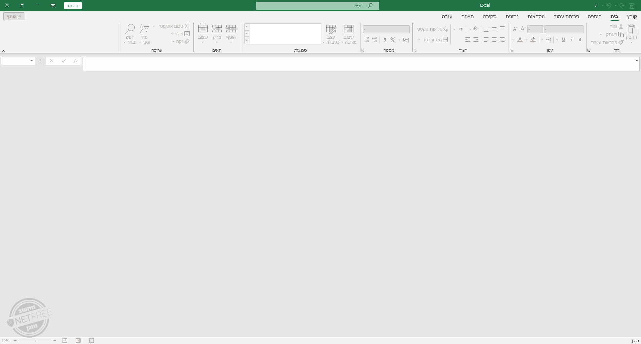Image resolution: width=641 pixels, height=344 pixels.
Task: Switch to the Page Layout (פריסת עמוד) tab
Action: tap(566, 16)
